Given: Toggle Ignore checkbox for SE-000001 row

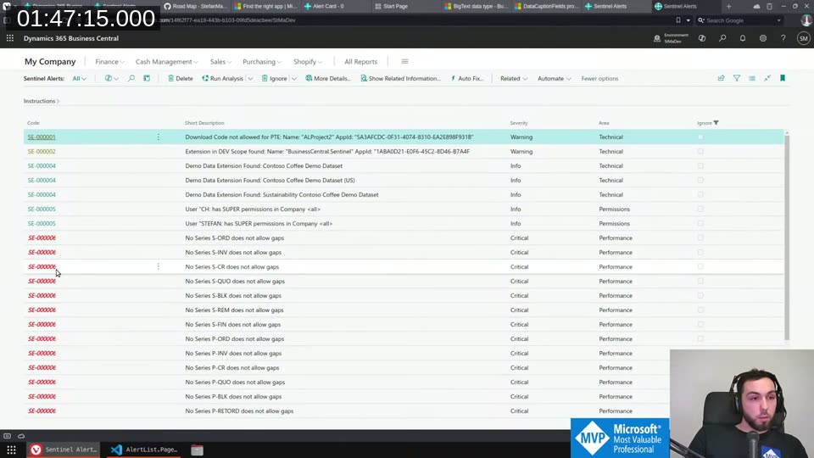Looking at the screenshot, I should [700, 137].
